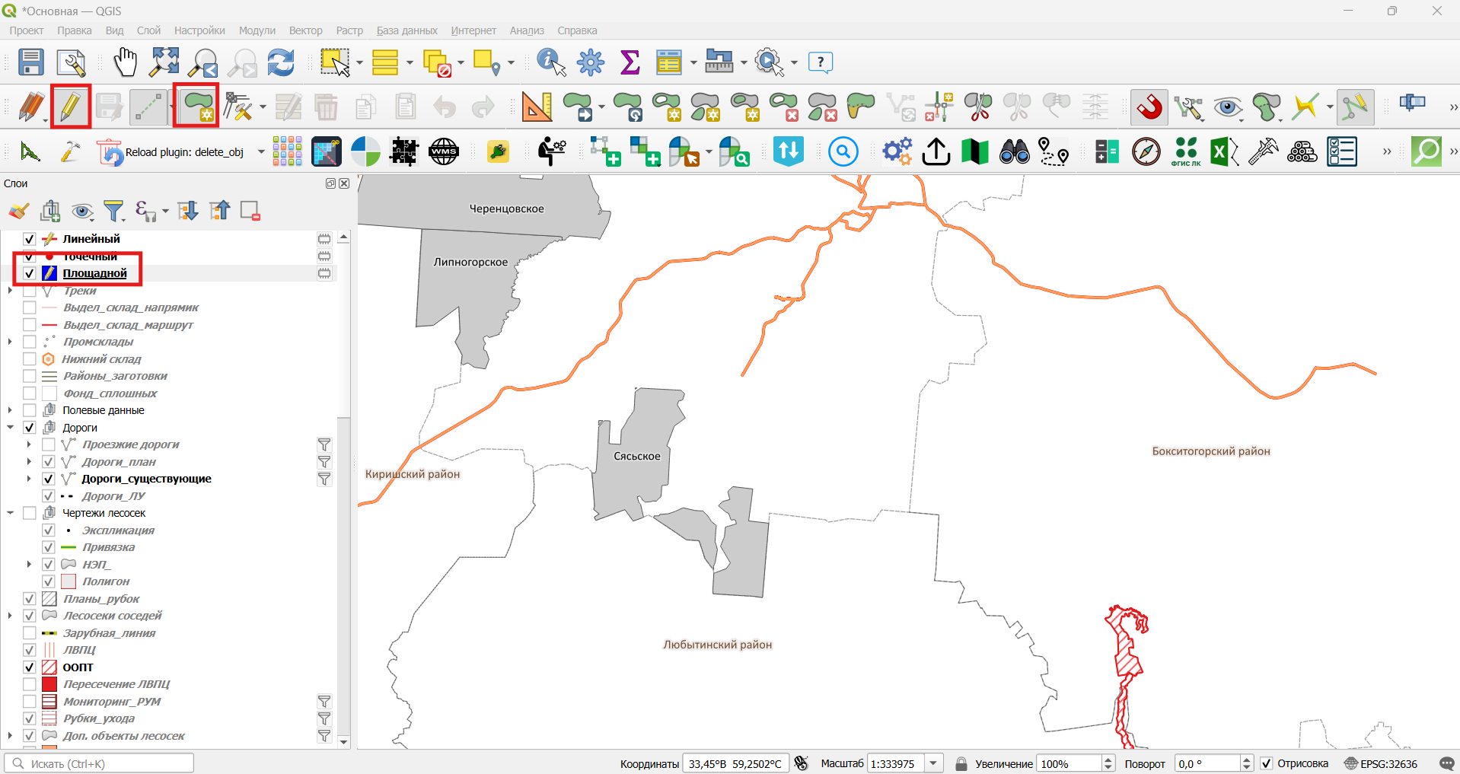
Task: Open the Вектор menu
Action: tap(306, 30)
